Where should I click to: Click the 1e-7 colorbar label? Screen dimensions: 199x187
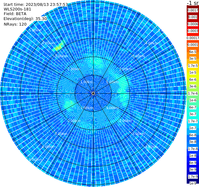pos(193,128)
